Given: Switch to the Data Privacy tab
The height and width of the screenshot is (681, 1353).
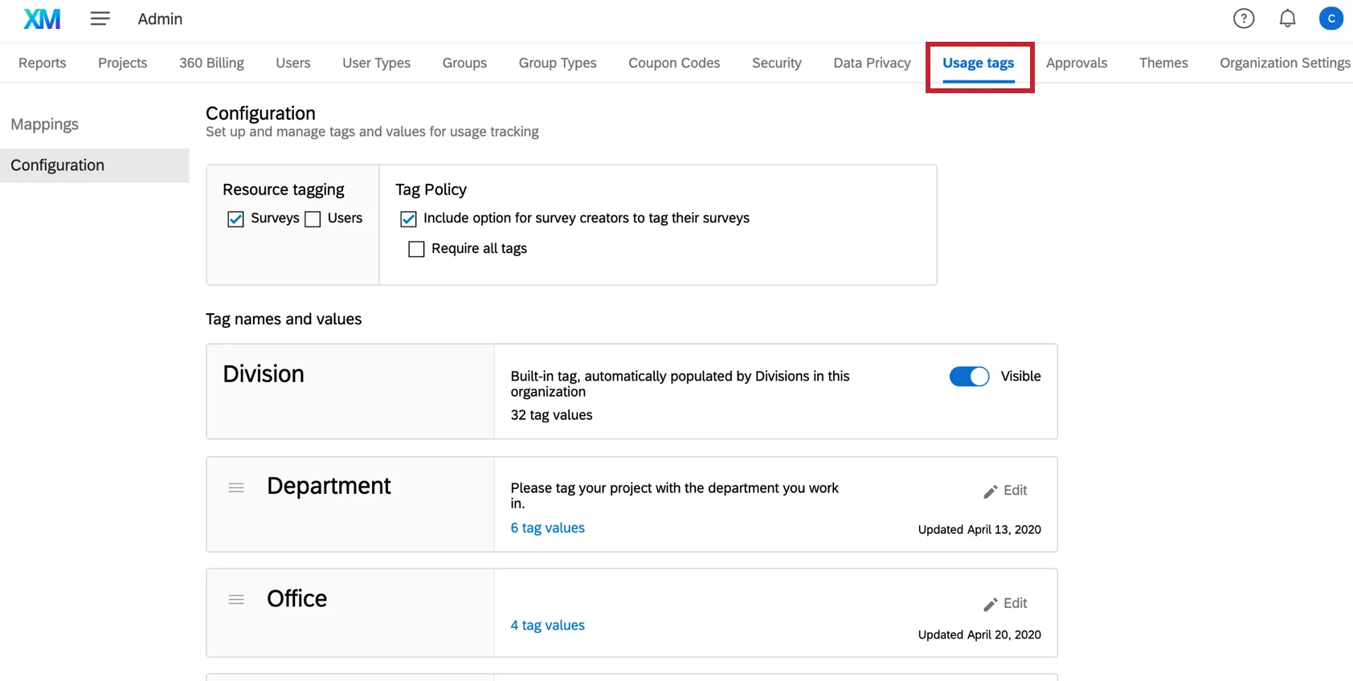Looking at the screenshot, I should coord(872,63).
